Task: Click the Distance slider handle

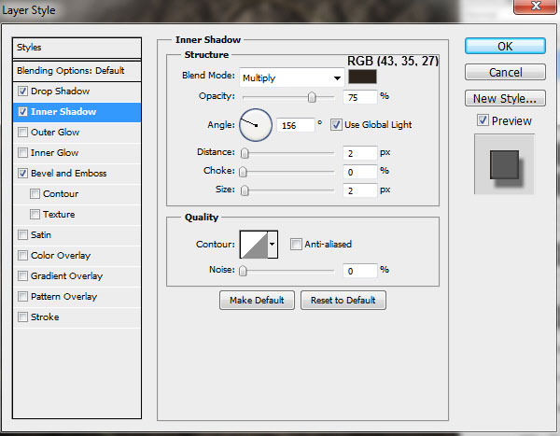Action: pos(245,153)
